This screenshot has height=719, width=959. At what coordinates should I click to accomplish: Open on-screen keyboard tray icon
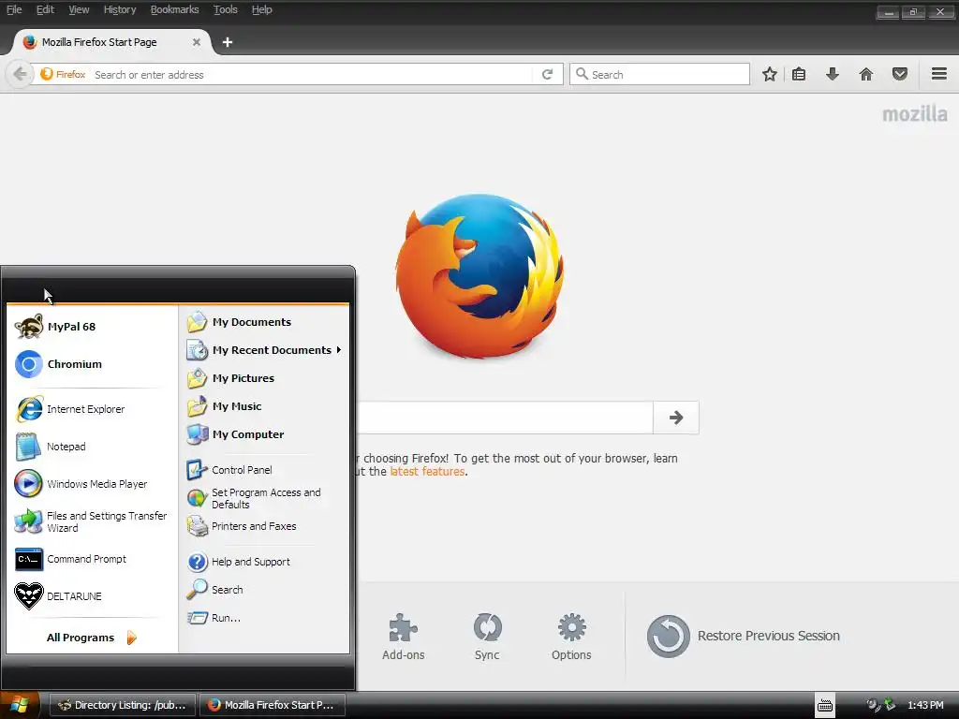coord(825,706)
